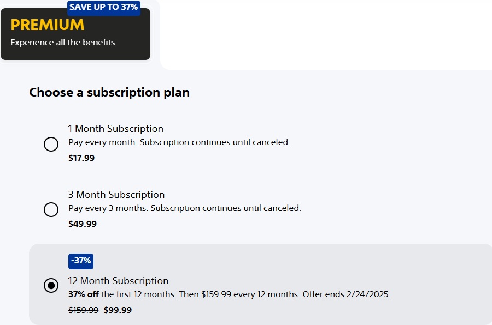Select the 3 Month Subscription radio button
The width and height of the screenshot is (492, 325).
click(51, 210)
